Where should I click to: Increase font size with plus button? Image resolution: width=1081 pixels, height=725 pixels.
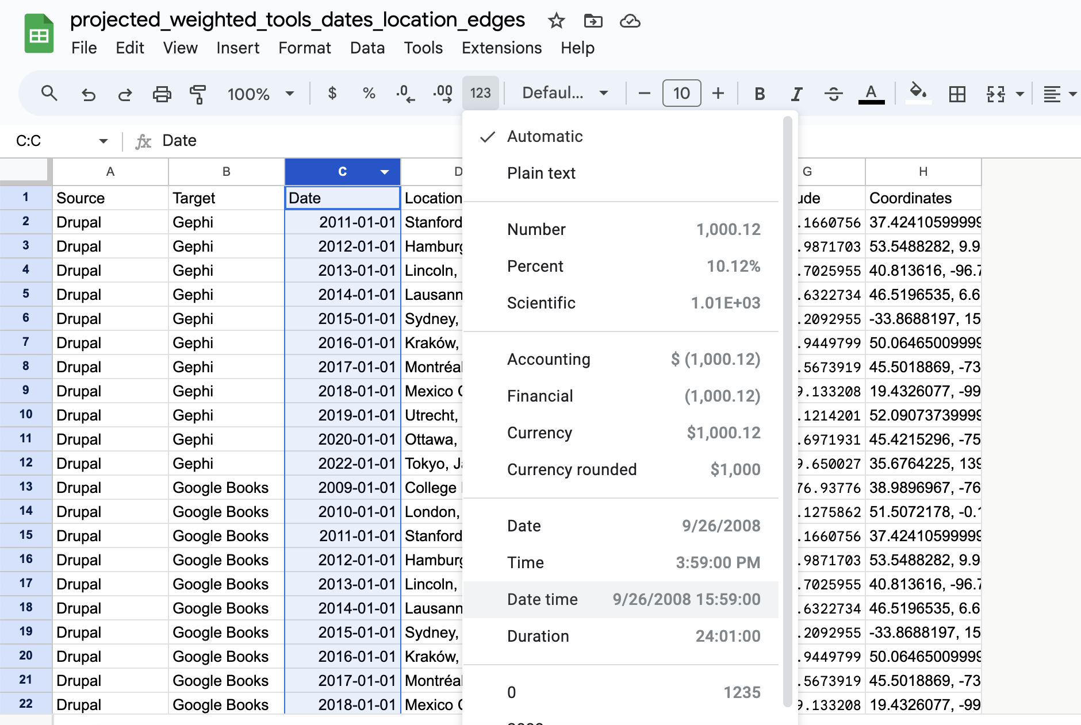[x=718, y=93]
